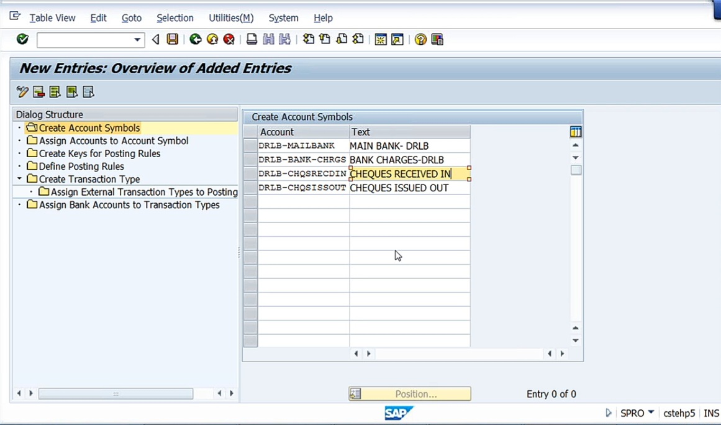Select Create Keys for Posting Rules folder
This screenshot has height=425, width=721.
coord(99,153)
